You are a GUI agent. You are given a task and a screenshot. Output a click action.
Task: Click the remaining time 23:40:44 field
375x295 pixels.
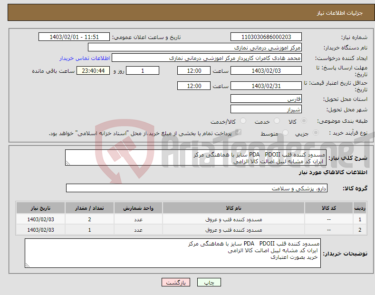(x=93, y=70)
